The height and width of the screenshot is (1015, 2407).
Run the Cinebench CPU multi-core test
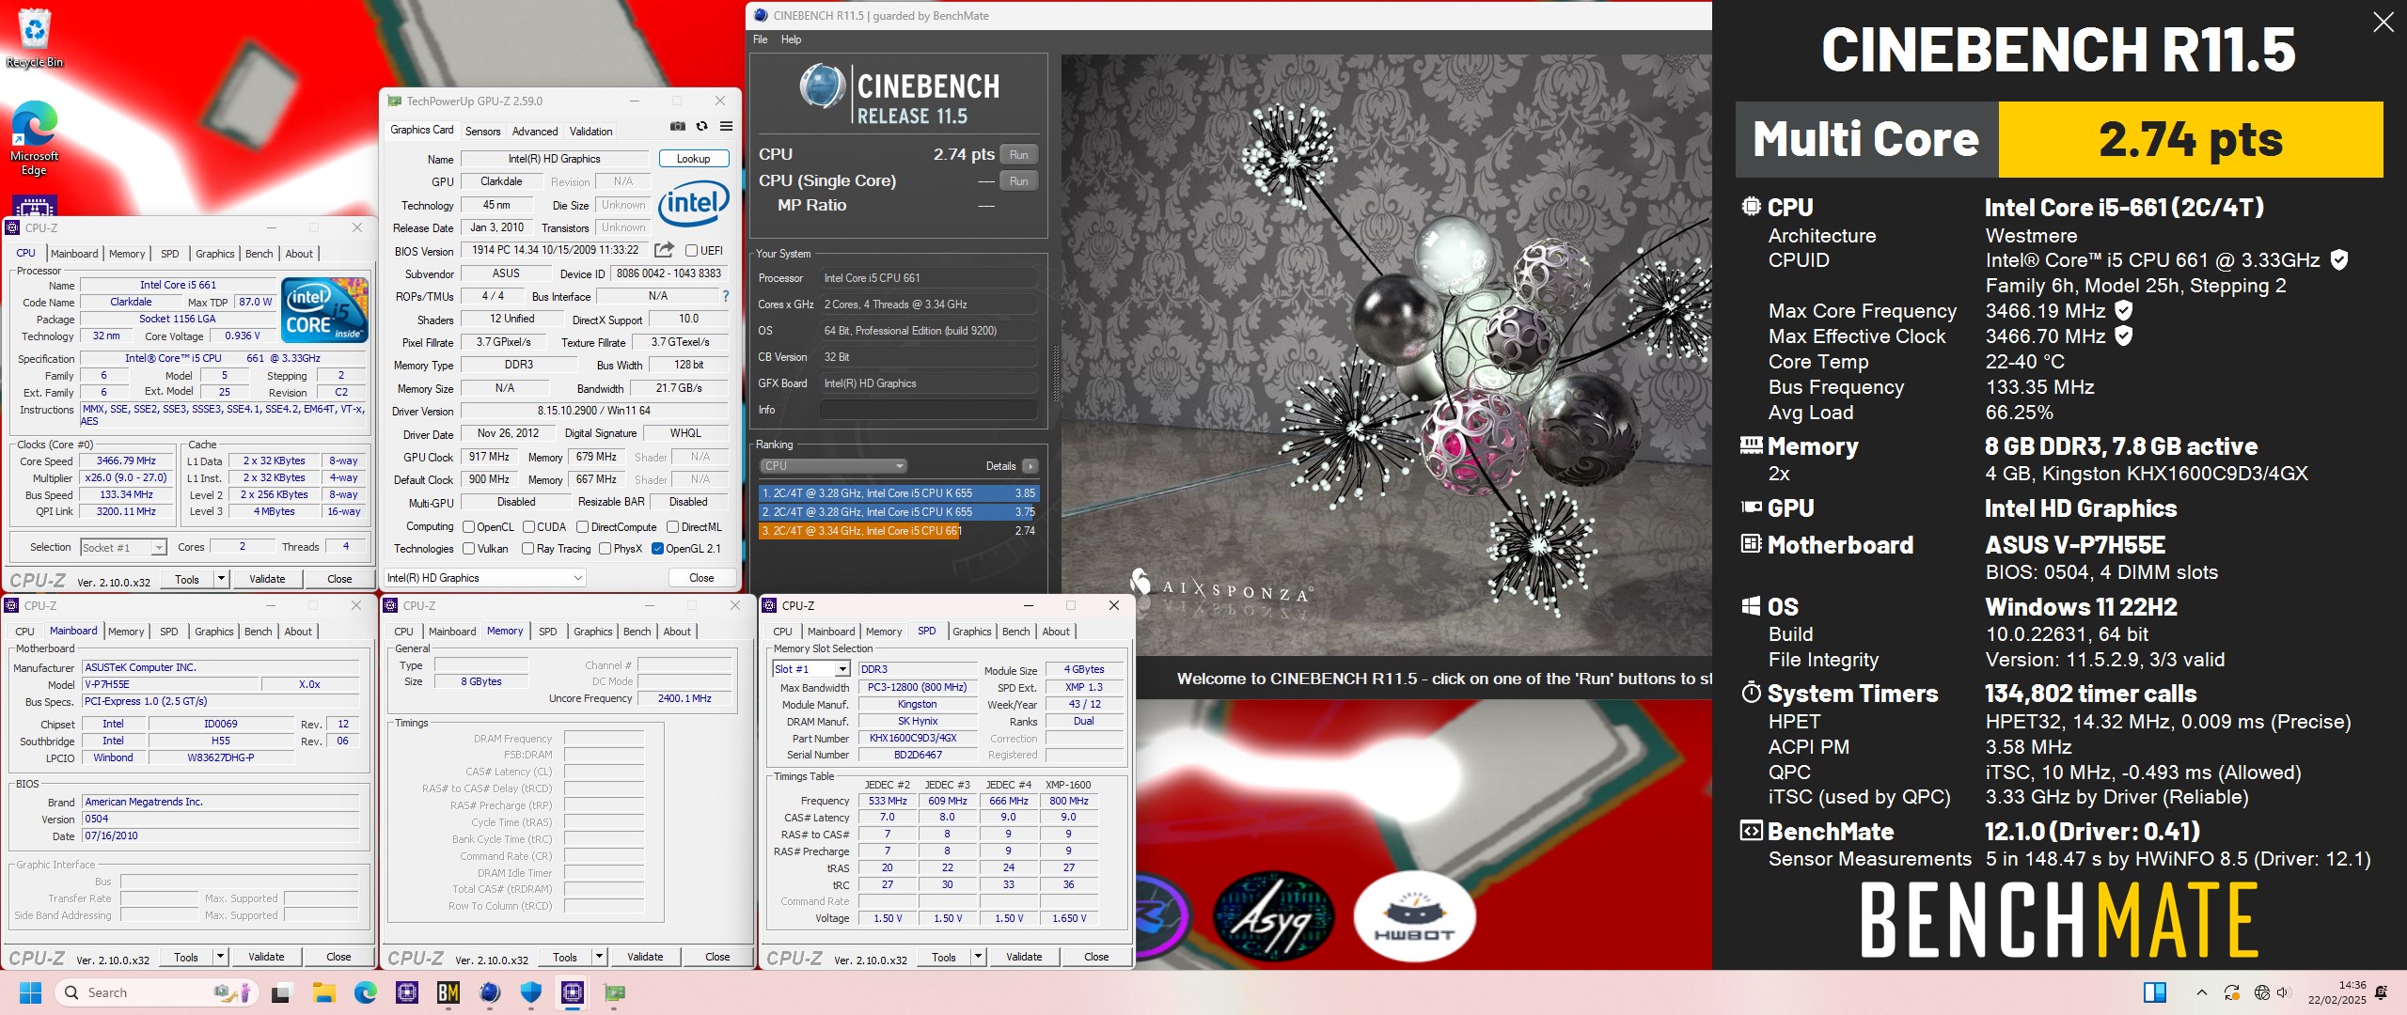1018,155
